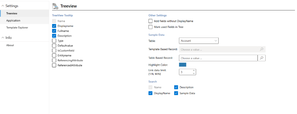
Task: Collapse the Info section chevron
Action: (x=3, y=38)
